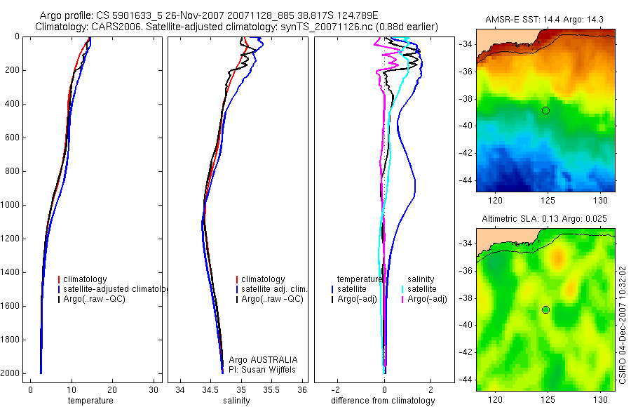Click the orange warm eddy on SLA map
Image resolution: width=631 pixels, height=407 pixels.
pyautogui.click(x=557, y=258)
